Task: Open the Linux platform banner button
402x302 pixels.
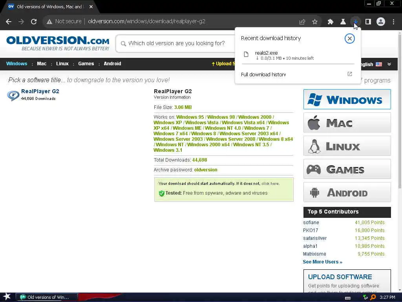Action: (347, 146)
